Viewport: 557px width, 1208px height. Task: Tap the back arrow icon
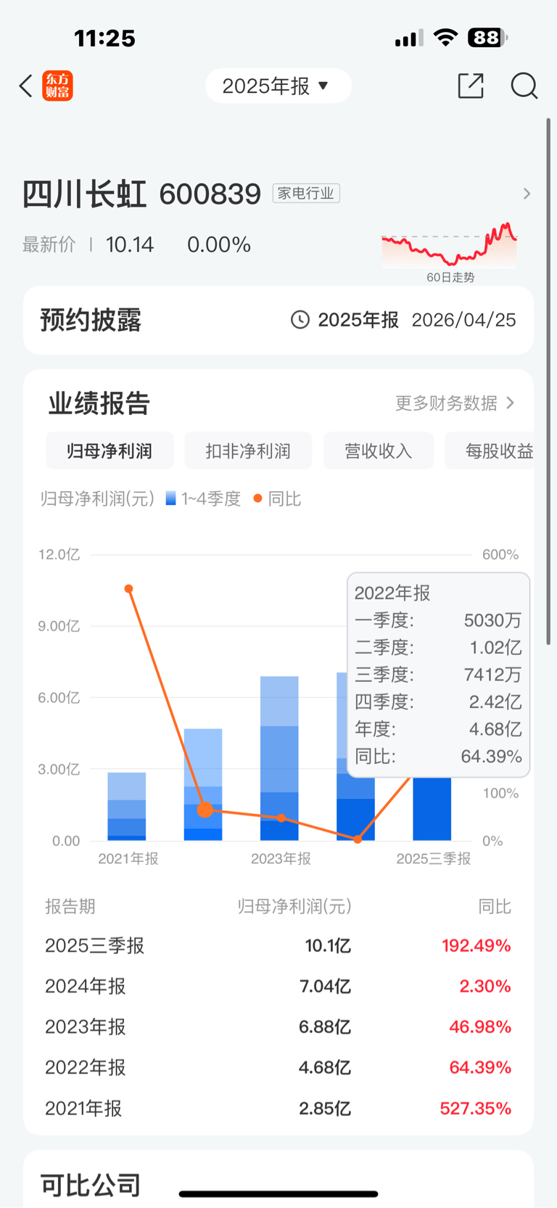coord(26,86)
